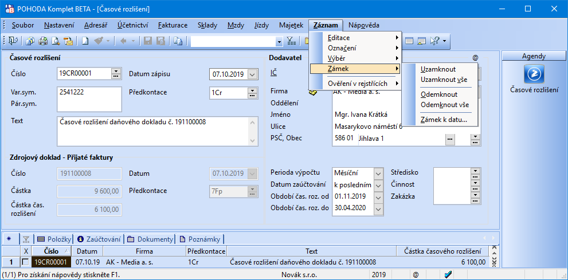Click the blue check mark status bar icon
This screenshot has width=568, height=280.
[448, 275]
